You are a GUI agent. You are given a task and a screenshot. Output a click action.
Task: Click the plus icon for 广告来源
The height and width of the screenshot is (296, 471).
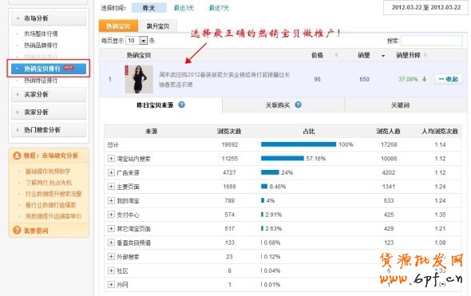click(111, 172)
